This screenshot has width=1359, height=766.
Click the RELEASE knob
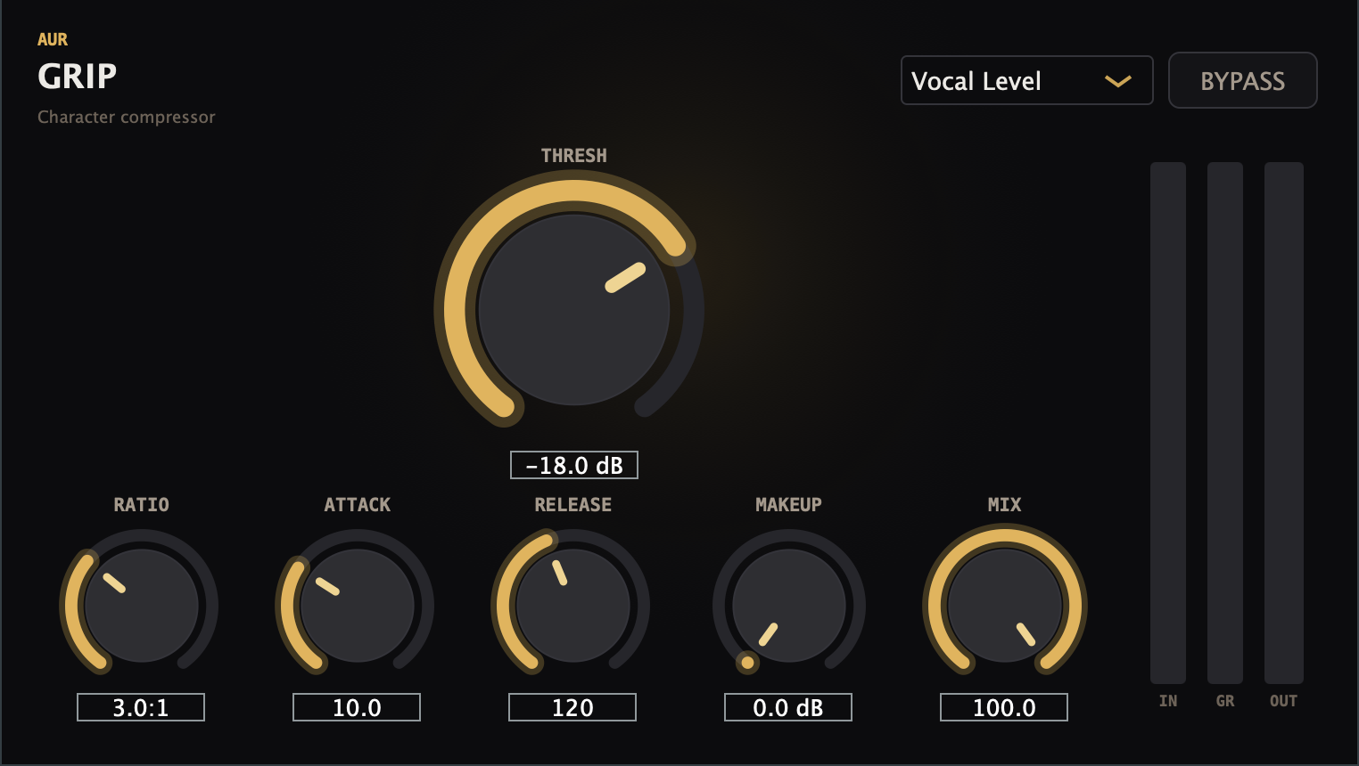coord(572,606)
